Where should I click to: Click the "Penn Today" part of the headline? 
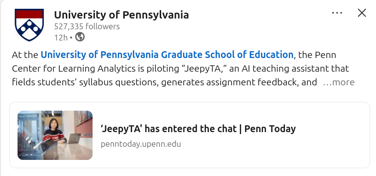[270, 129]
